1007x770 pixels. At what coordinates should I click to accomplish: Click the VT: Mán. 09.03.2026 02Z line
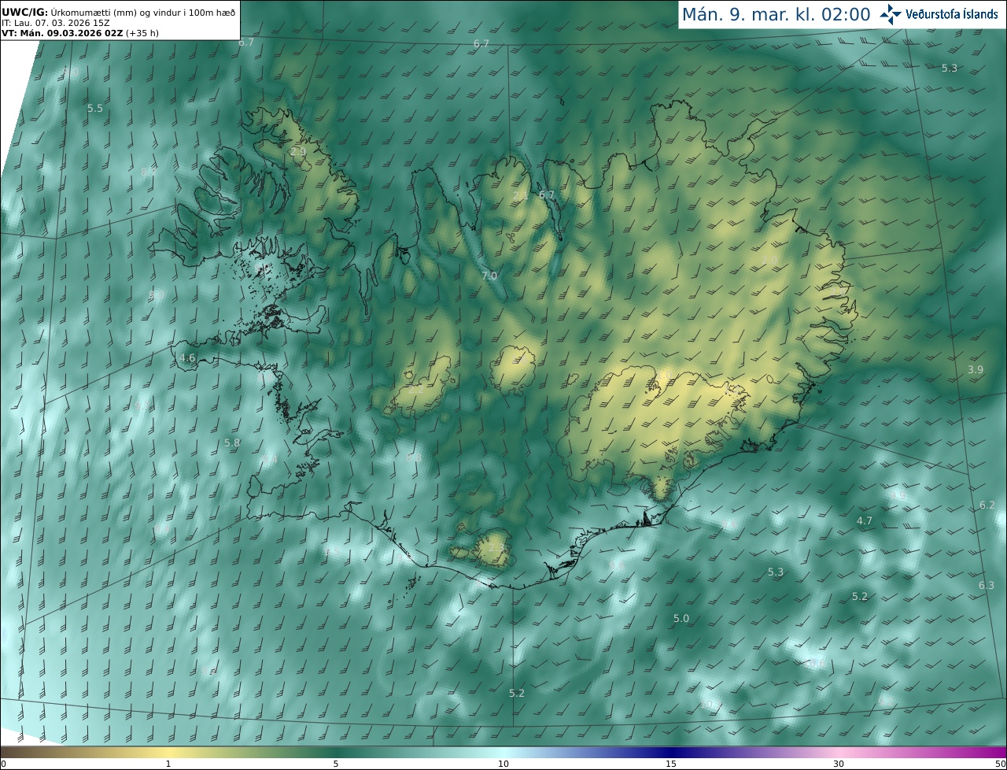pyautogui.click(x=80, y=32)
